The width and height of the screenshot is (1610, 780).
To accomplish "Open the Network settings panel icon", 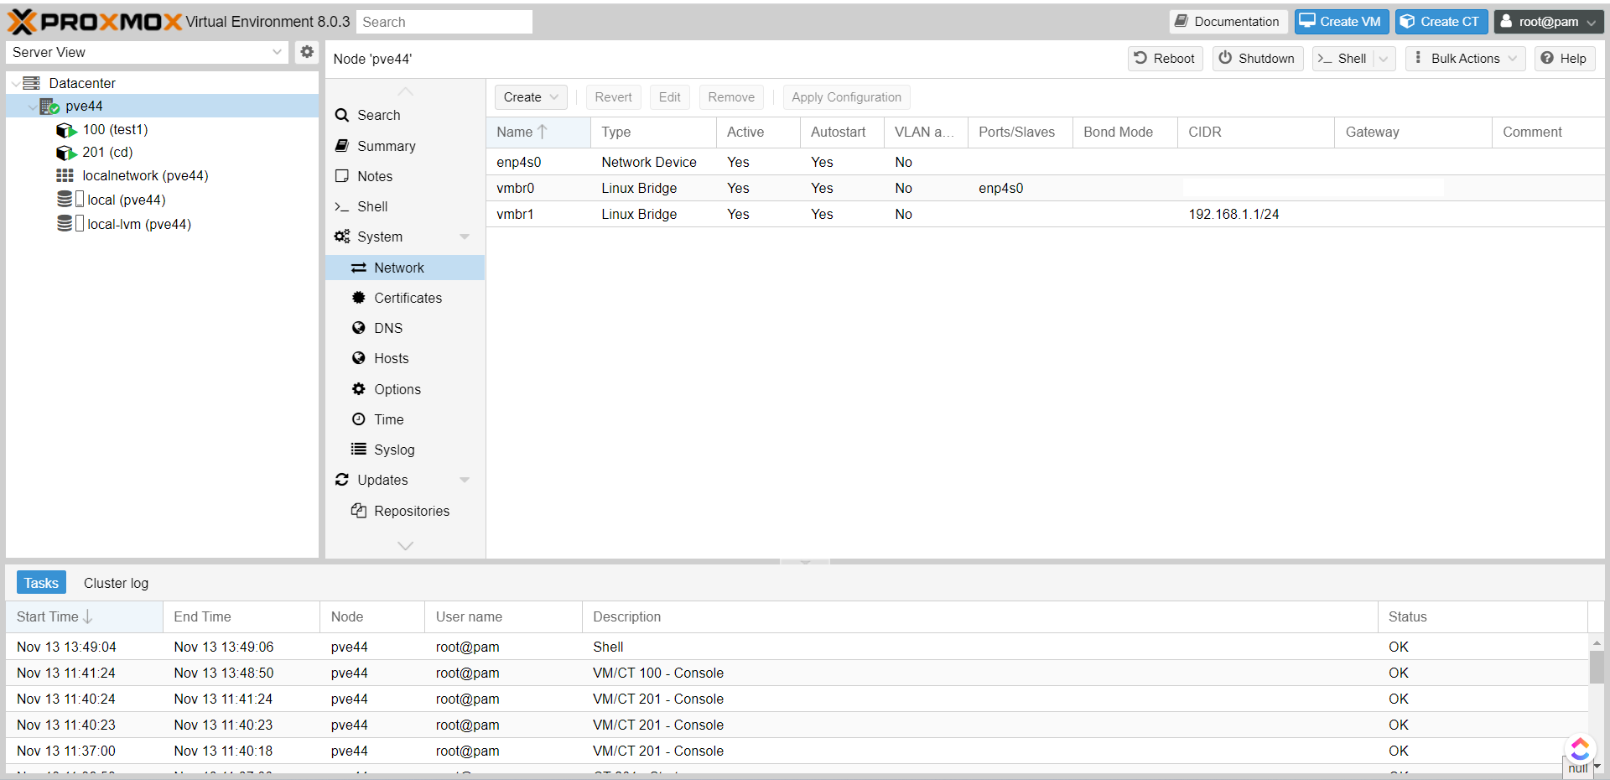I will pyautogui.click(x=360, y=267).
